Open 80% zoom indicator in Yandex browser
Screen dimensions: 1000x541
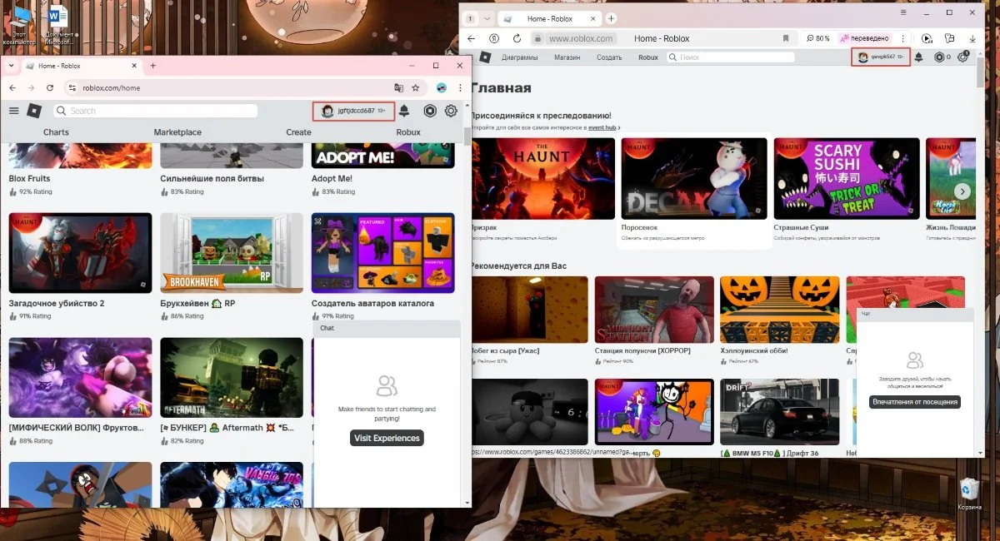click(x=819, y=38)
